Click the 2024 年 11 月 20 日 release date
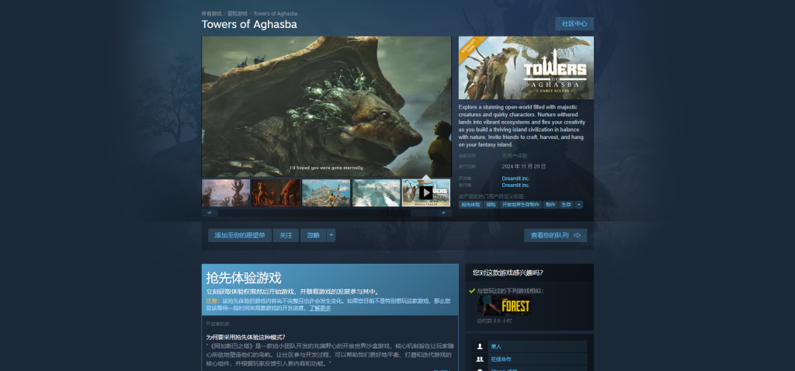This screenshot has height=371, width=795. click(x=524, y=166)
